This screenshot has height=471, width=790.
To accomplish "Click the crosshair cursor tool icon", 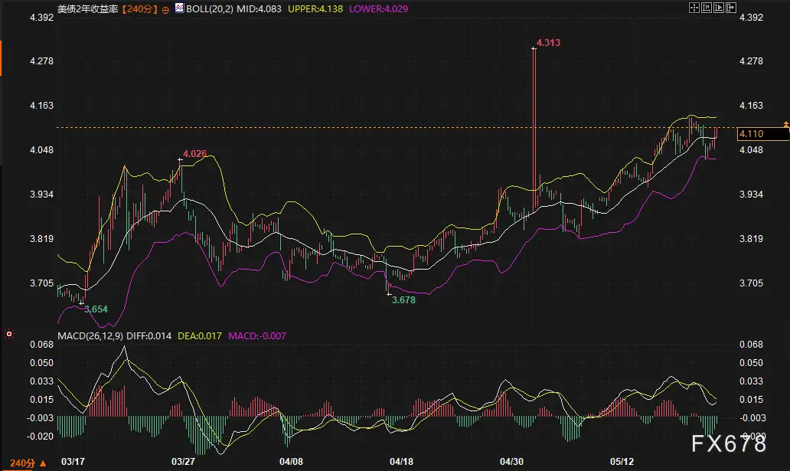I will tap(694, 8).
